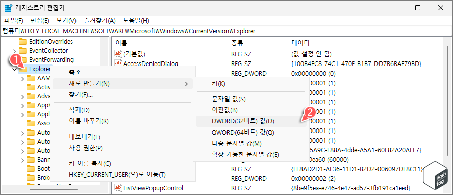
Task: Choose 찾기(F)... in the context menu
Action: coord(123,95)
